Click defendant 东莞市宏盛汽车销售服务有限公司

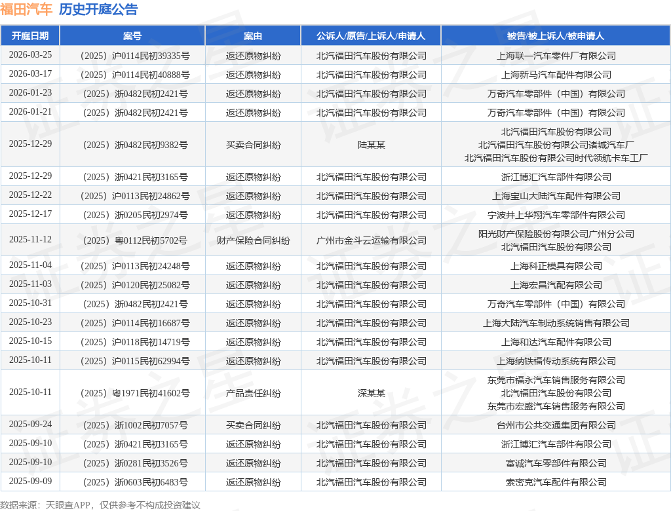pyautogui.click(x=556, y=406)
